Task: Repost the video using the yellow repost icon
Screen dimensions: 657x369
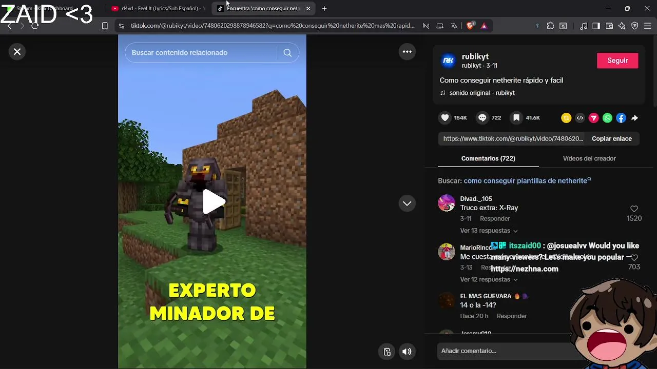Action: (566, 118)
